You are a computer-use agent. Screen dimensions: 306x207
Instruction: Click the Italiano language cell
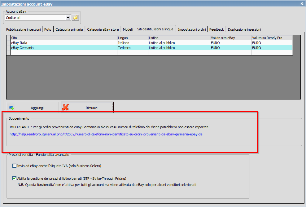133,43
